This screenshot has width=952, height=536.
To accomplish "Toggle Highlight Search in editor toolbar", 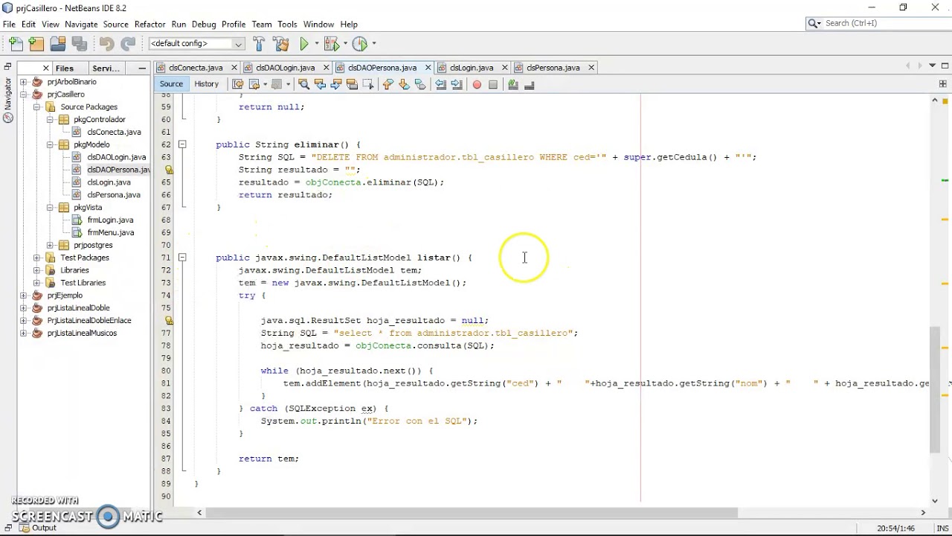I will click(352, 85).
